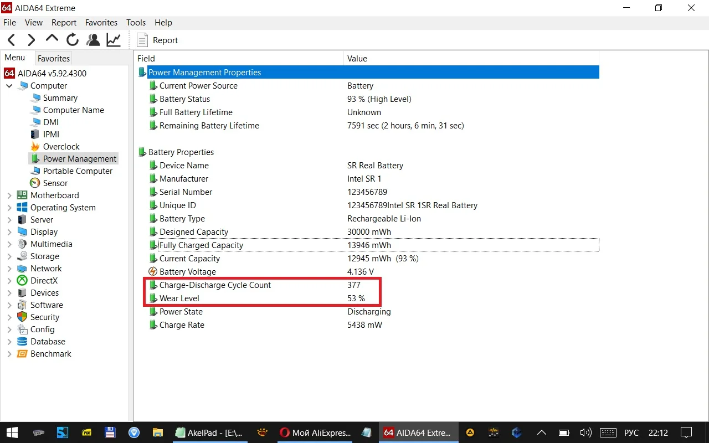Expand the Multimedia tree node

[x=9, y=244]
